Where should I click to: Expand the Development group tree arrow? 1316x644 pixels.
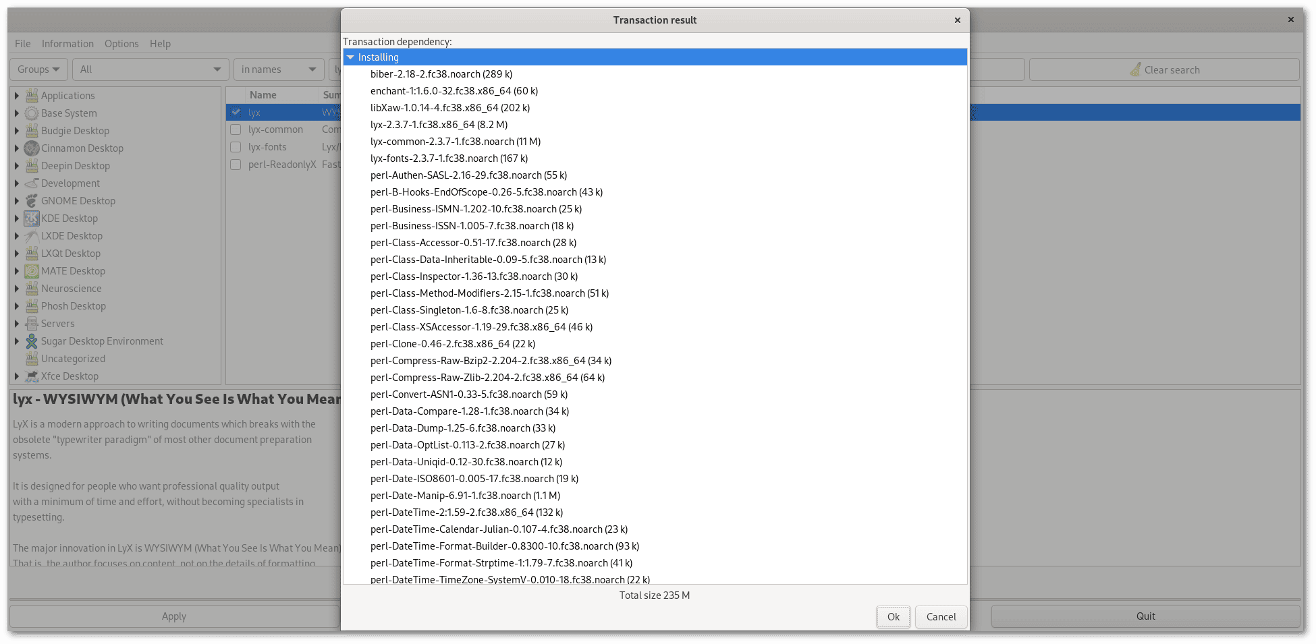[17, 183]
